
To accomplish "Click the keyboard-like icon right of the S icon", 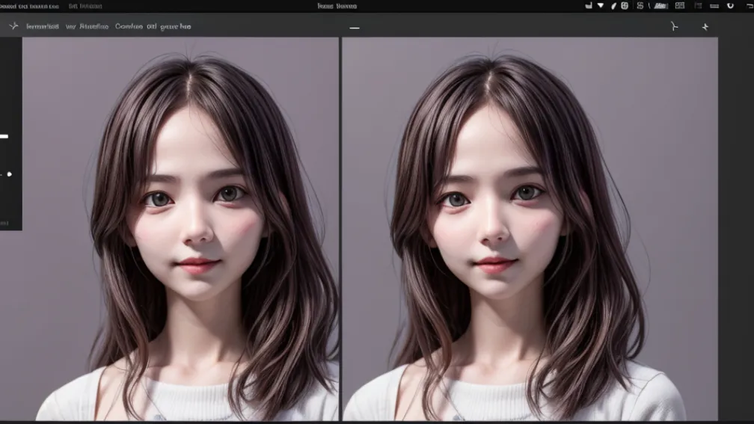I will coord(660,6).
